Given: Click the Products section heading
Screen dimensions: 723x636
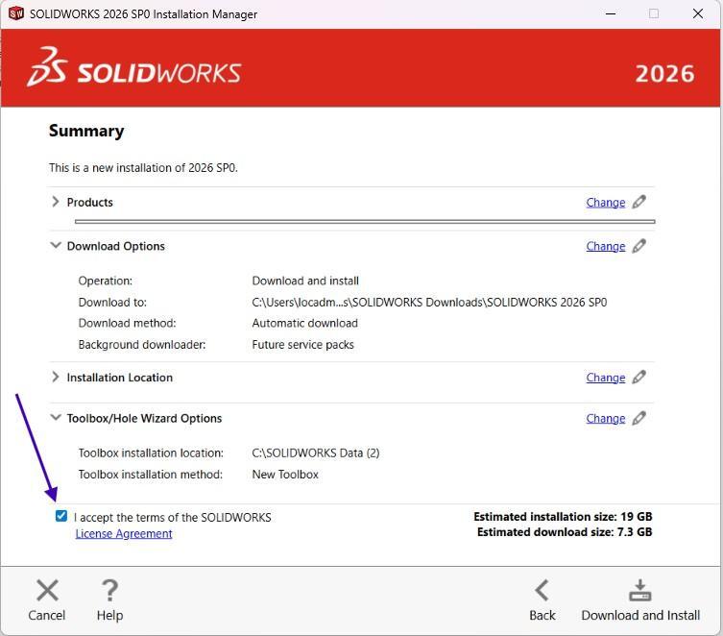Looking at the screenshot, I should click(90, 202).
